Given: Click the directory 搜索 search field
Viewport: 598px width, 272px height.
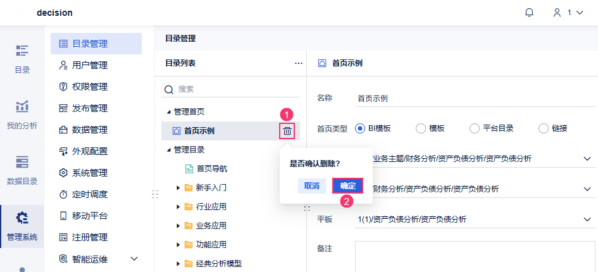Looking at the screenshot, I should [234, 89].
